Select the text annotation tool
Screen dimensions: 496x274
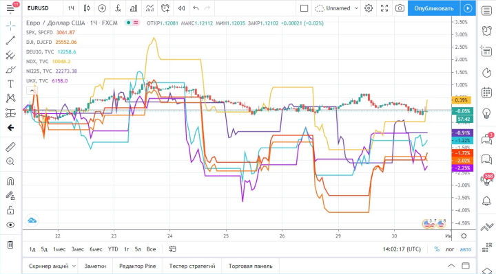[x=10, y=84]
